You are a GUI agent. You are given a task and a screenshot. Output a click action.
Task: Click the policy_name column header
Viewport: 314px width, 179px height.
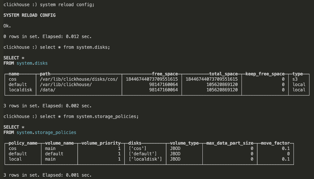point(23,143)
